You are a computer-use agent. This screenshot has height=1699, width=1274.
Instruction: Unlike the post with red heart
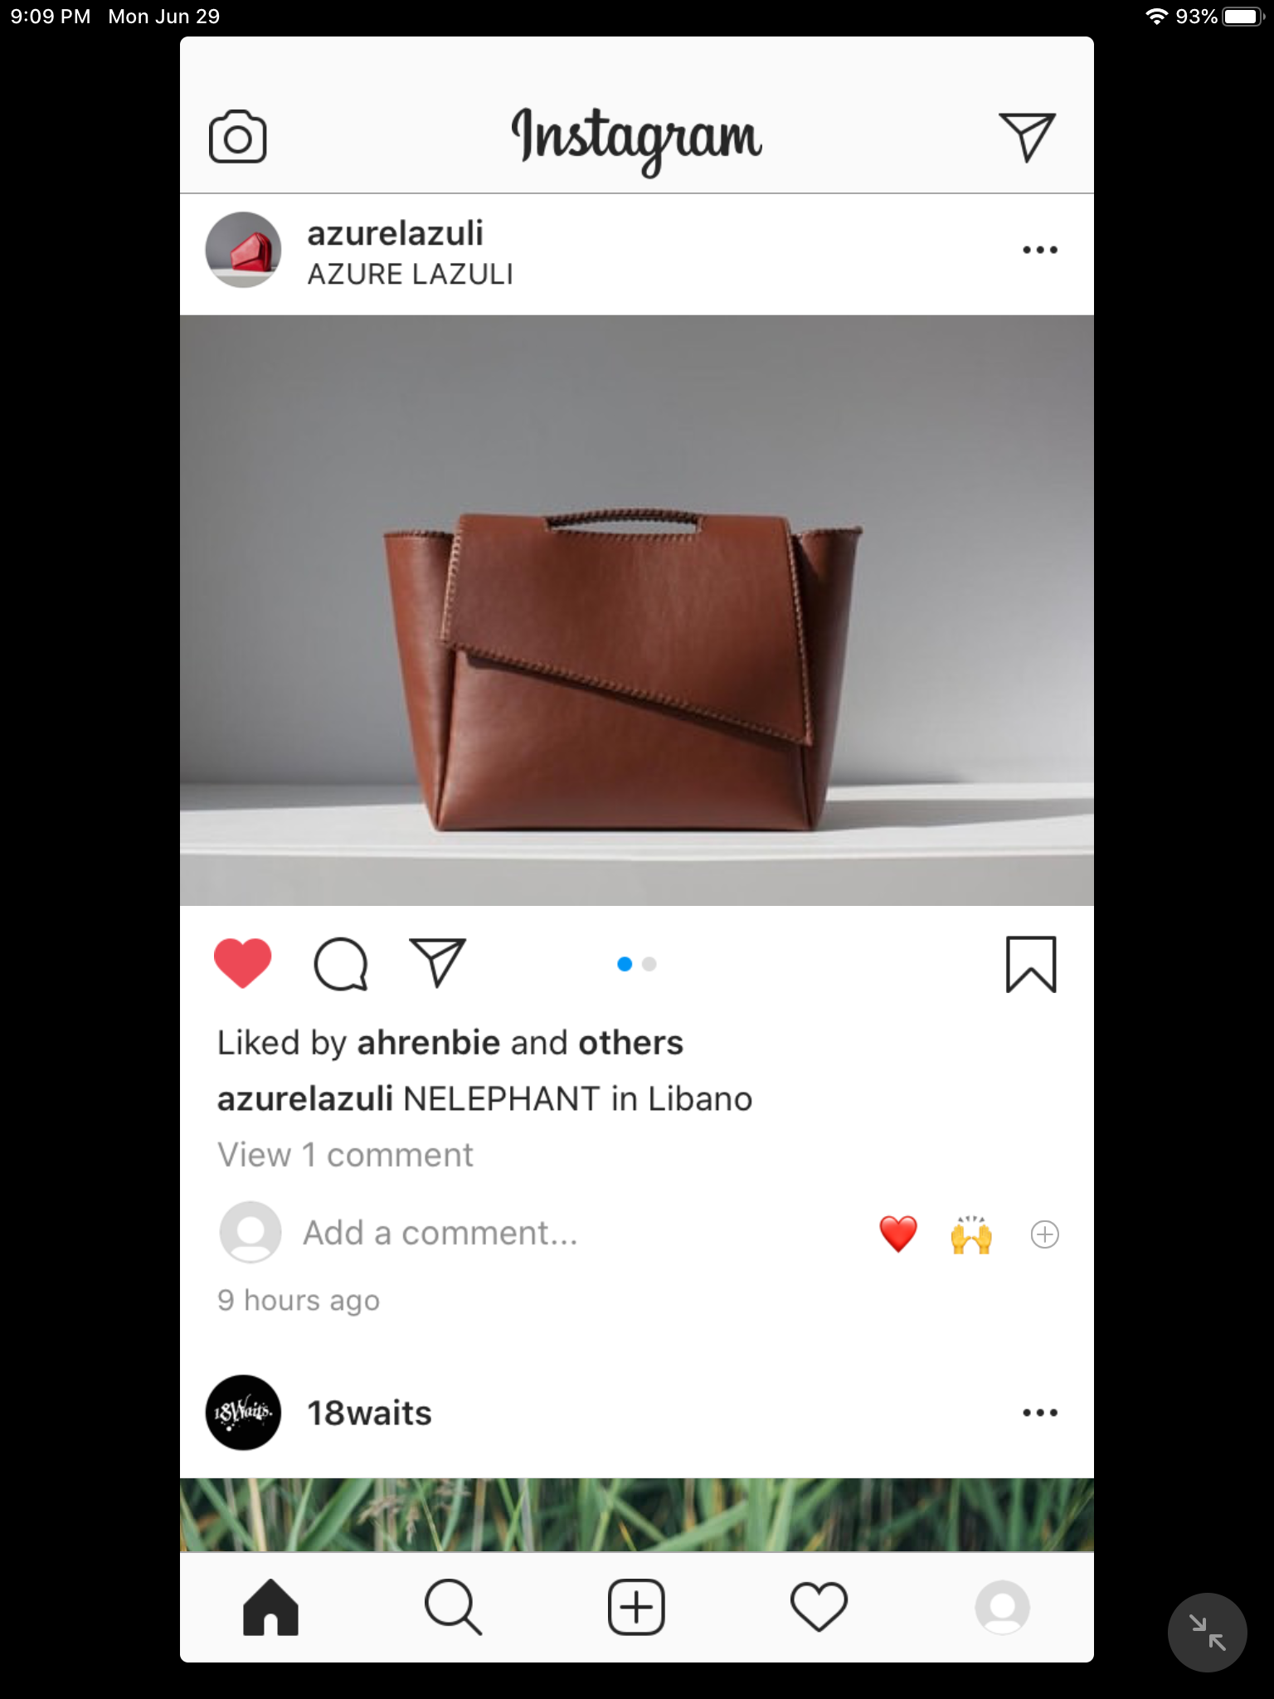tap(243, 963)
